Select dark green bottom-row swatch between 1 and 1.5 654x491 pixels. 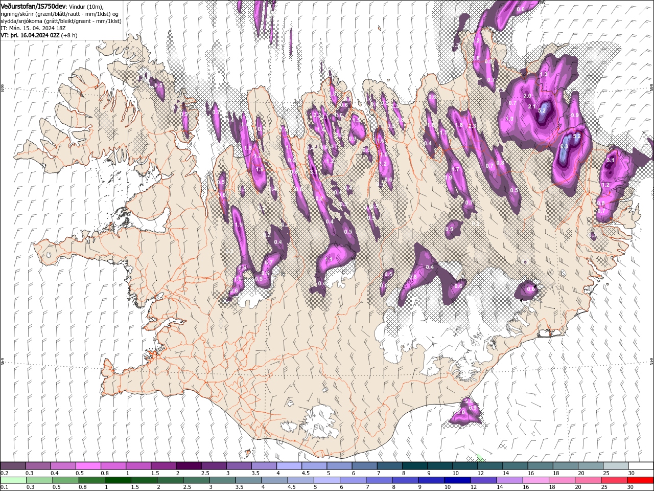(118, 480)
